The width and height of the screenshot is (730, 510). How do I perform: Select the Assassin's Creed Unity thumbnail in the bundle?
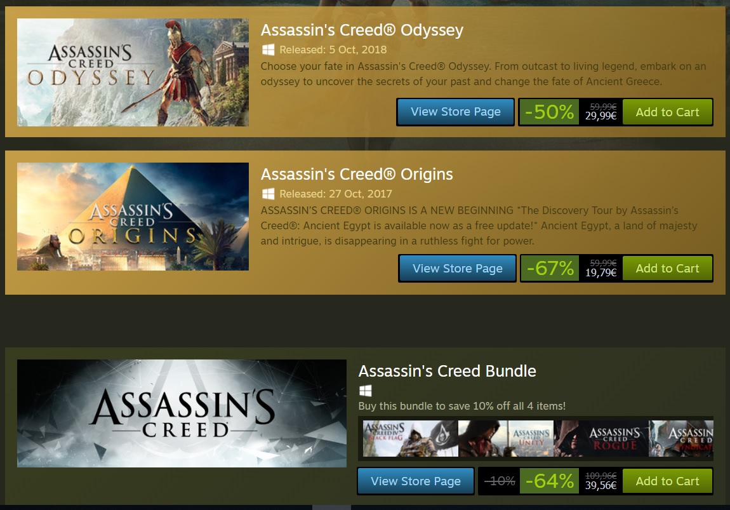(x=506, y=438)
